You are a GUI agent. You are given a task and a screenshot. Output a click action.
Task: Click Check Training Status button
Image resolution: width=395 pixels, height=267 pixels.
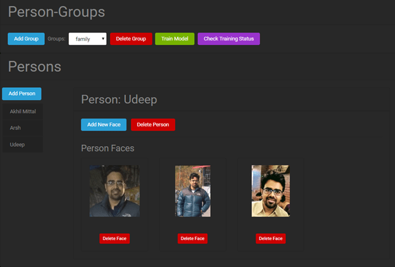pyautogui.click(x=229, y=39)
